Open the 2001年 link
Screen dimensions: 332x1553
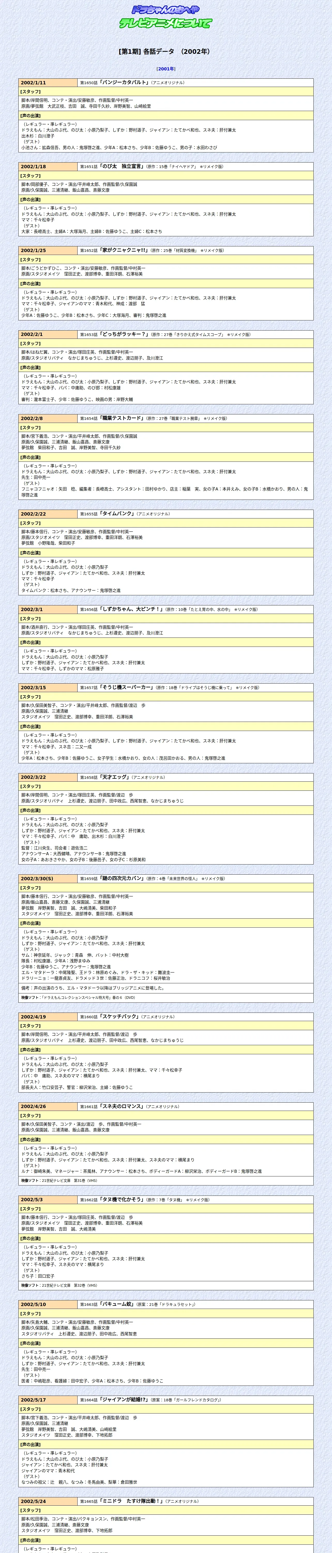pyautogui.click(x=166, y=69)
